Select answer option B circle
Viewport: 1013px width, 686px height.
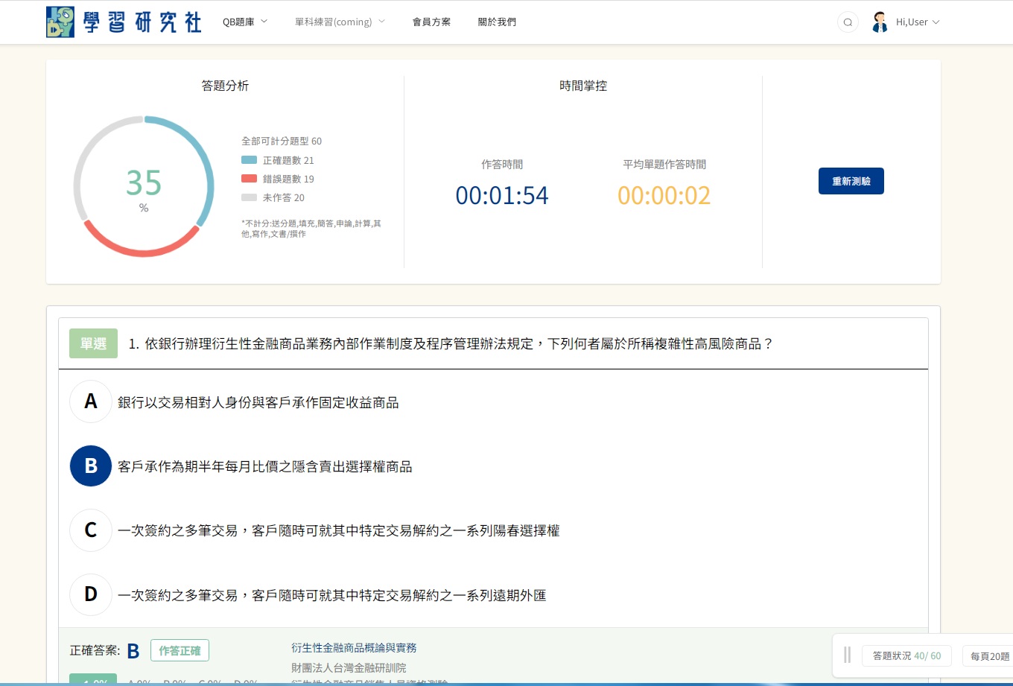click(91, 466)
